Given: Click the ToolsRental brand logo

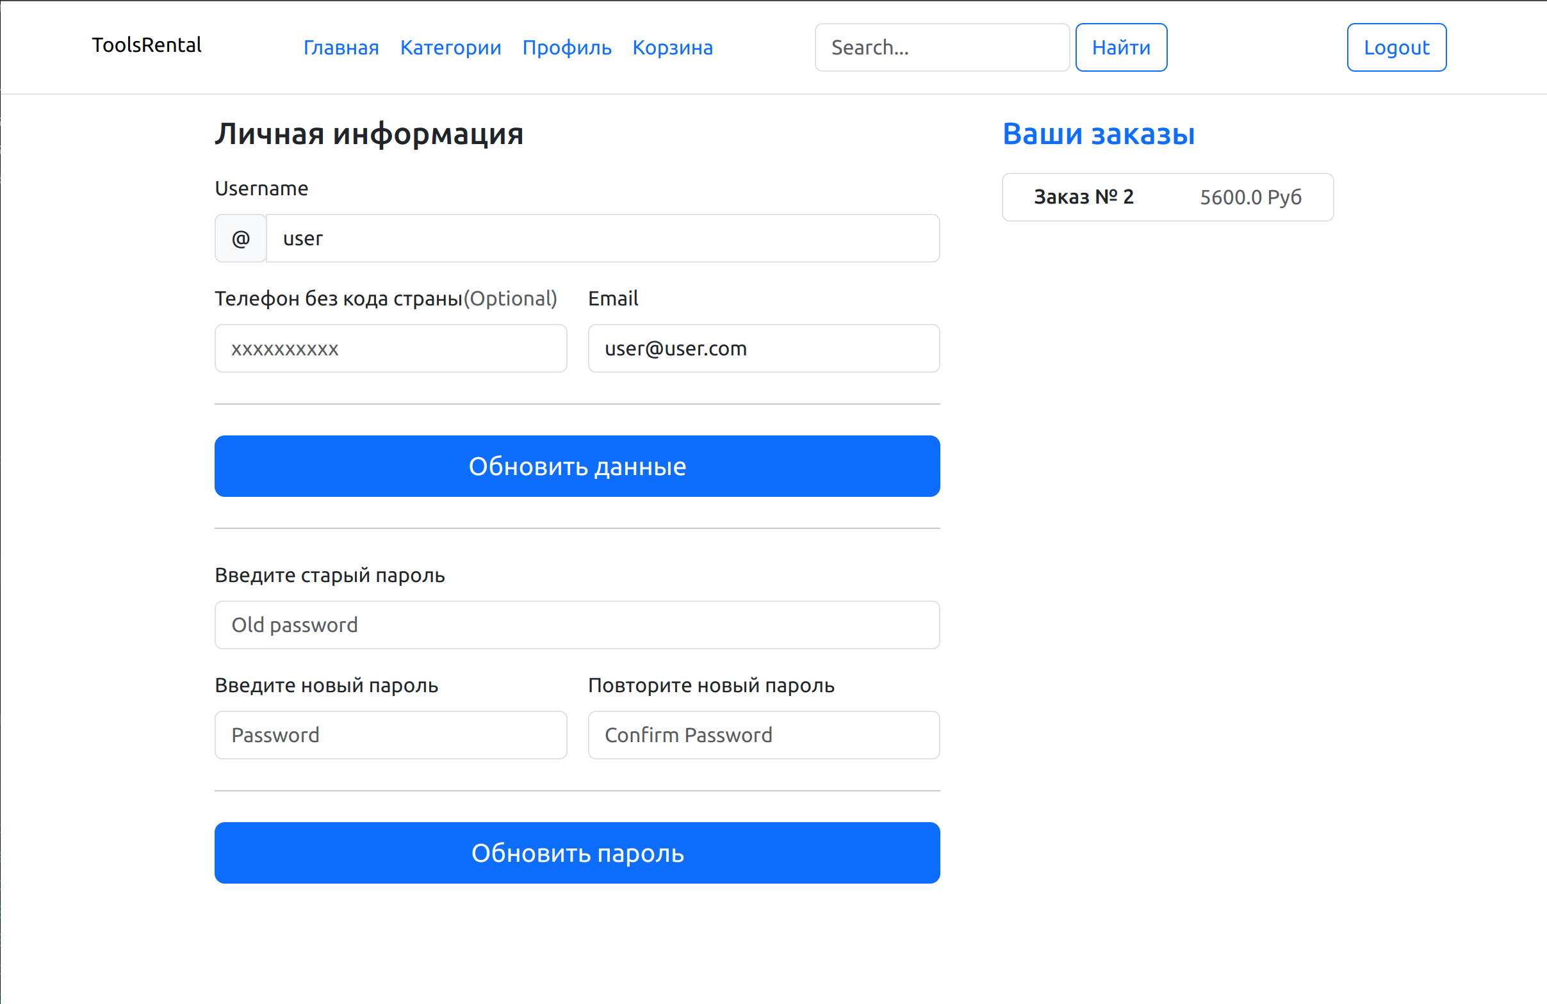Looking at the screenshot, I should (146, 45).
